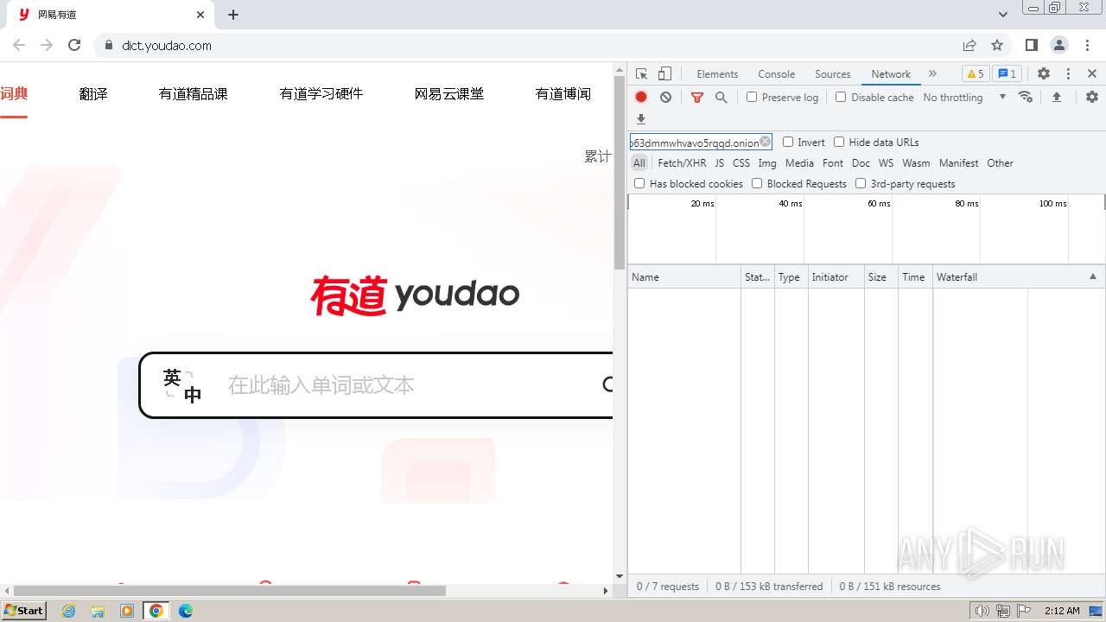Open the 有道精品课 nav link
The height and width of the screenshot is (622, 1106).
point(193,94)
